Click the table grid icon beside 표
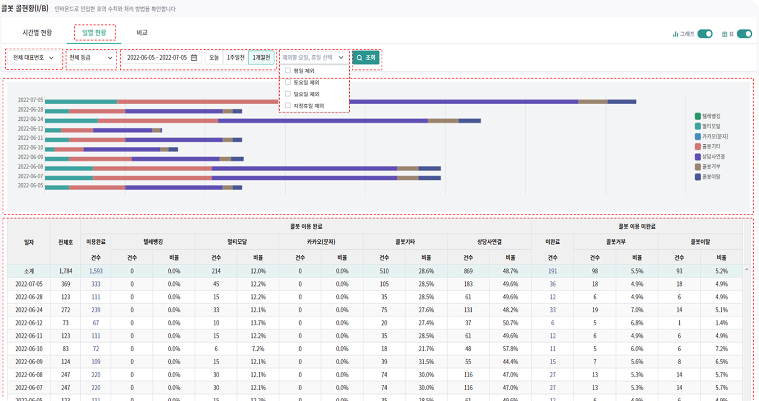The width and height of the screenshot is (759, 401). 724,34
